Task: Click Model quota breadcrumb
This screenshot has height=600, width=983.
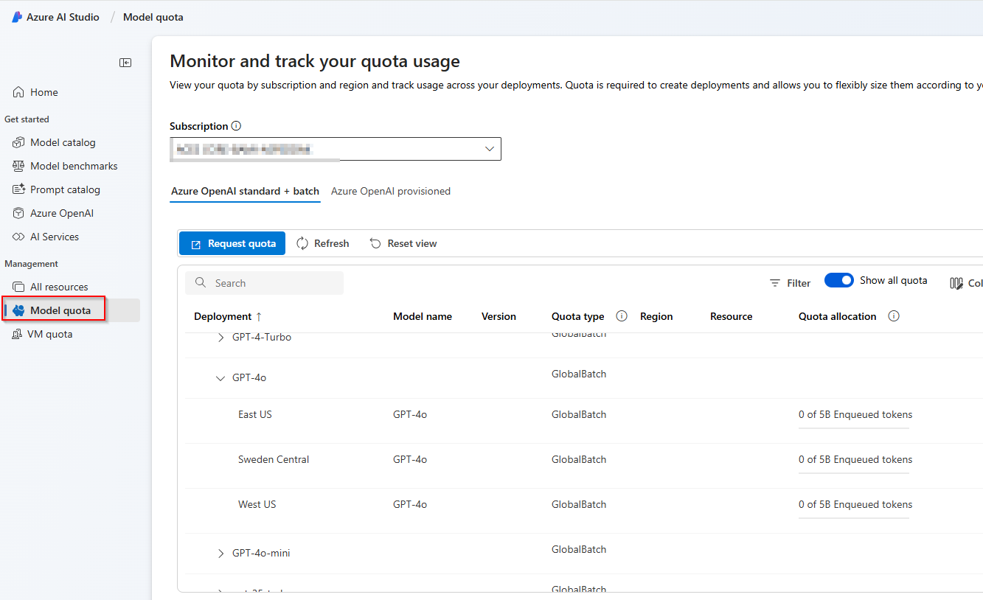Action: click(153, 17)
